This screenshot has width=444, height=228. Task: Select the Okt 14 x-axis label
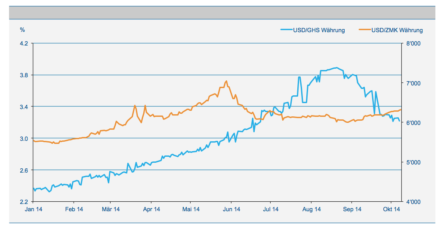coord(391,210)
